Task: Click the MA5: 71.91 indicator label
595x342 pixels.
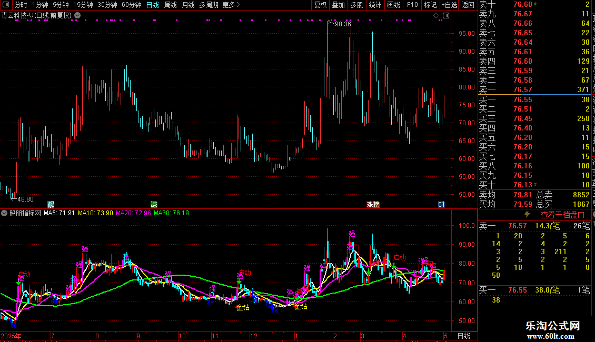Action: tap(59, 213)
